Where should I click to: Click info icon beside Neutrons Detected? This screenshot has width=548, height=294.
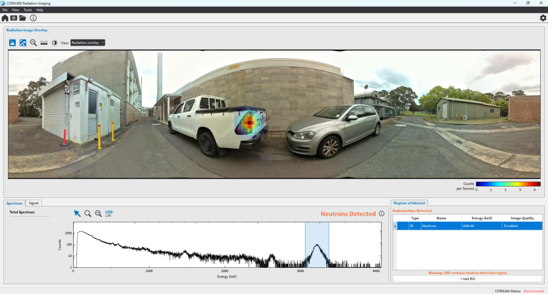coord(382,213)
